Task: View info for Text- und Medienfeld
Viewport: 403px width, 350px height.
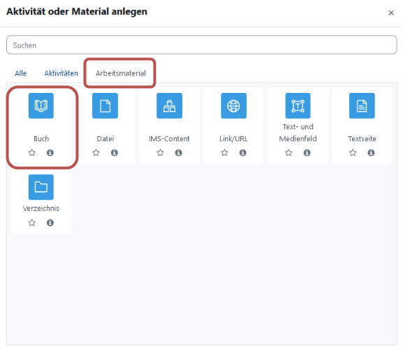Action: 307,152
